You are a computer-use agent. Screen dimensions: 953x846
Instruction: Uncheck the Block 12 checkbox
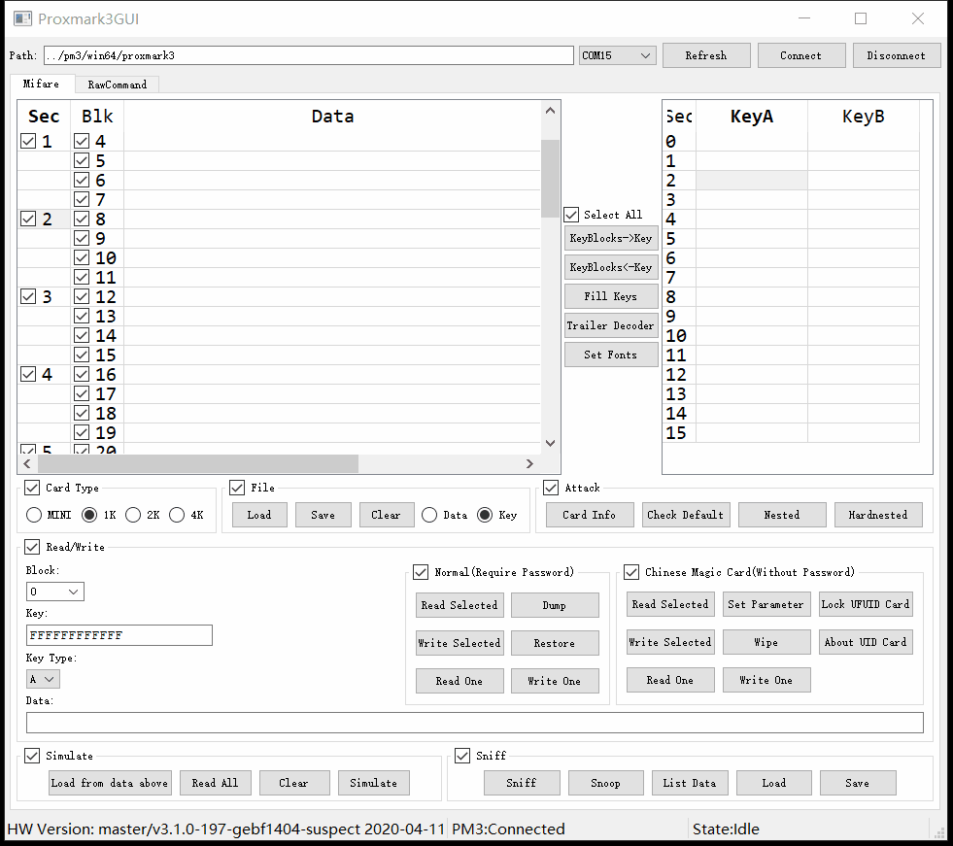82,297
